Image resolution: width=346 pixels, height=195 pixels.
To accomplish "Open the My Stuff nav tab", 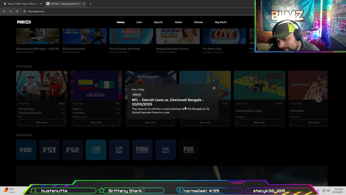I will [221, 22].
